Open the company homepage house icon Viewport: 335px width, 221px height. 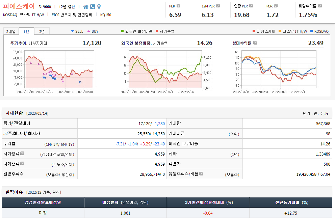(86, 7)
